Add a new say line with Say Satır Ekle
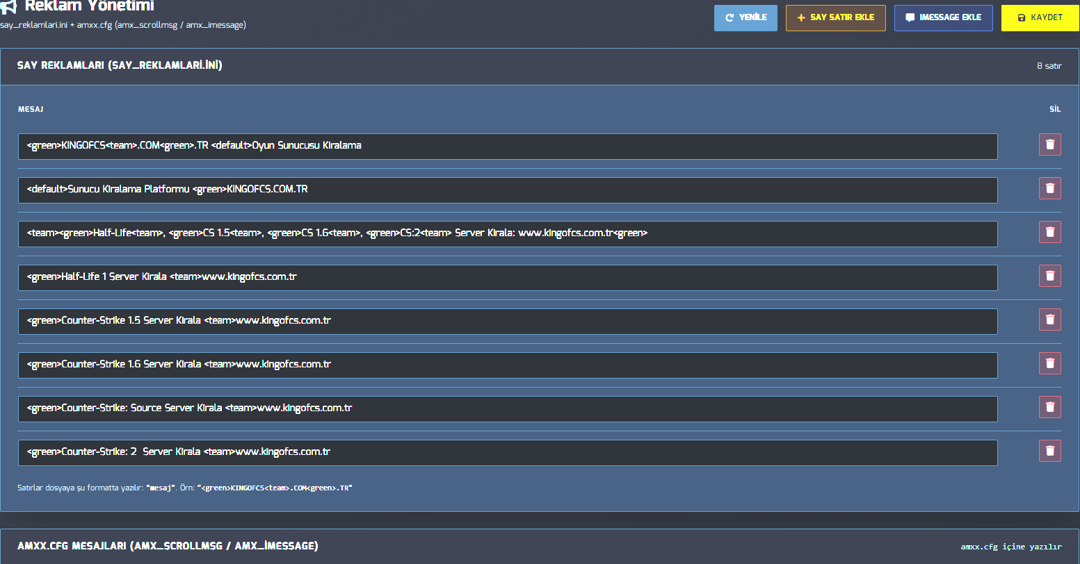Image resolution: width=1080 pixels, height=564 pixels. pyautogui.click(x=836, y=17)
